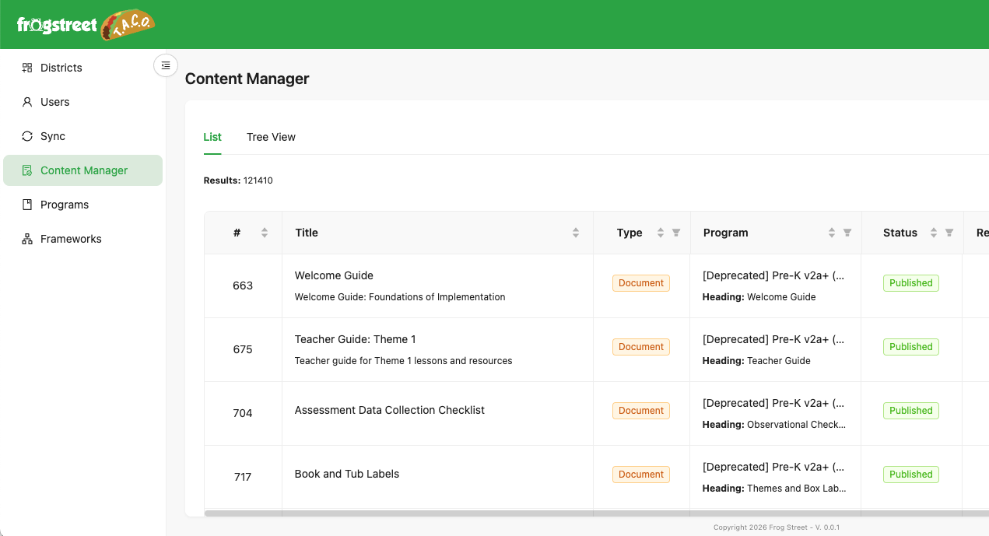Click the Content Manager page heading

click(x=247, y=79)
